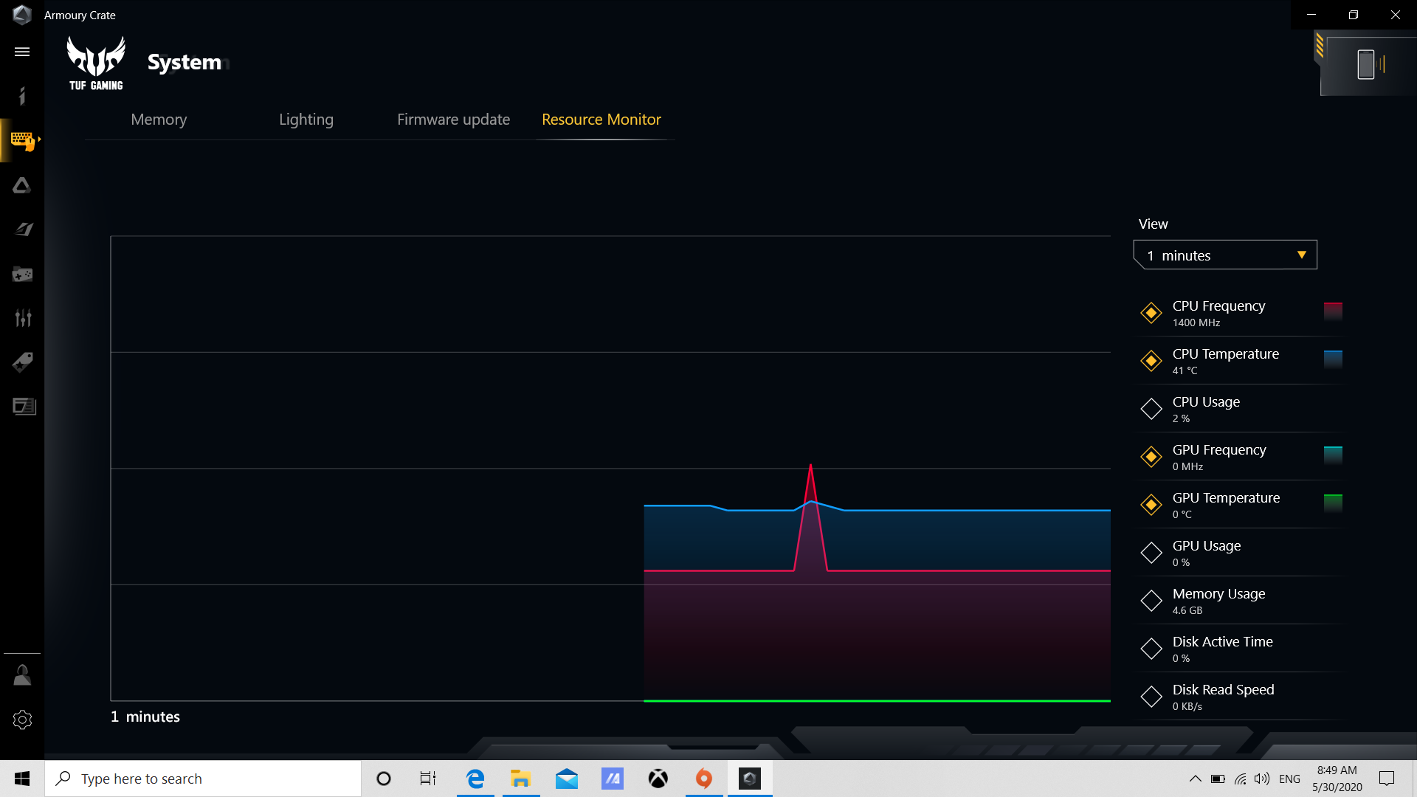Open the Home dashboard sidebar icon
Viewport: 1417px width, 797px height.
(x=22, y=96)
